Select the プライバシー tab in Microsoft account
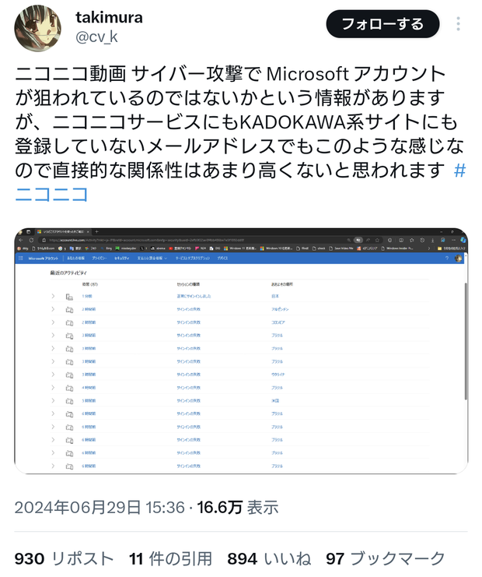 point(100,259)
